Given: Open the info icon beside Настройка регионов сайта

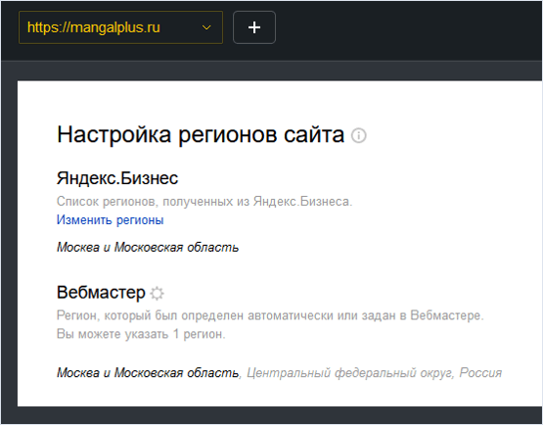Looking at the screenshot, I should tap(359, 135).
